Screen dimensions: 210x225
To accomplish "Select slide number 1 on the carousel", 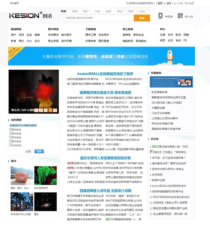I will coord(36,110).
